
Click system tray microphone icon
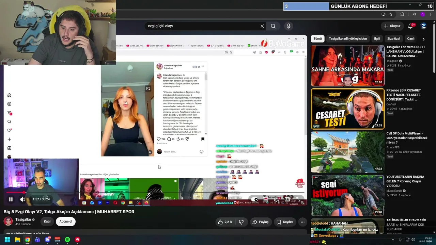(400, 240)
